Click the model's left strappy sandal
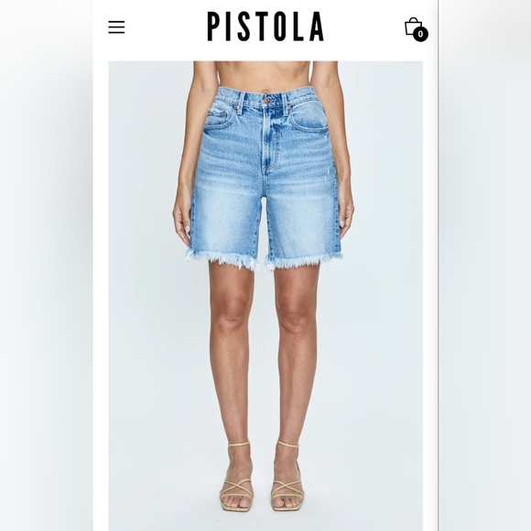This screenshot has width=531, height=531. click(x=236, y=476)
